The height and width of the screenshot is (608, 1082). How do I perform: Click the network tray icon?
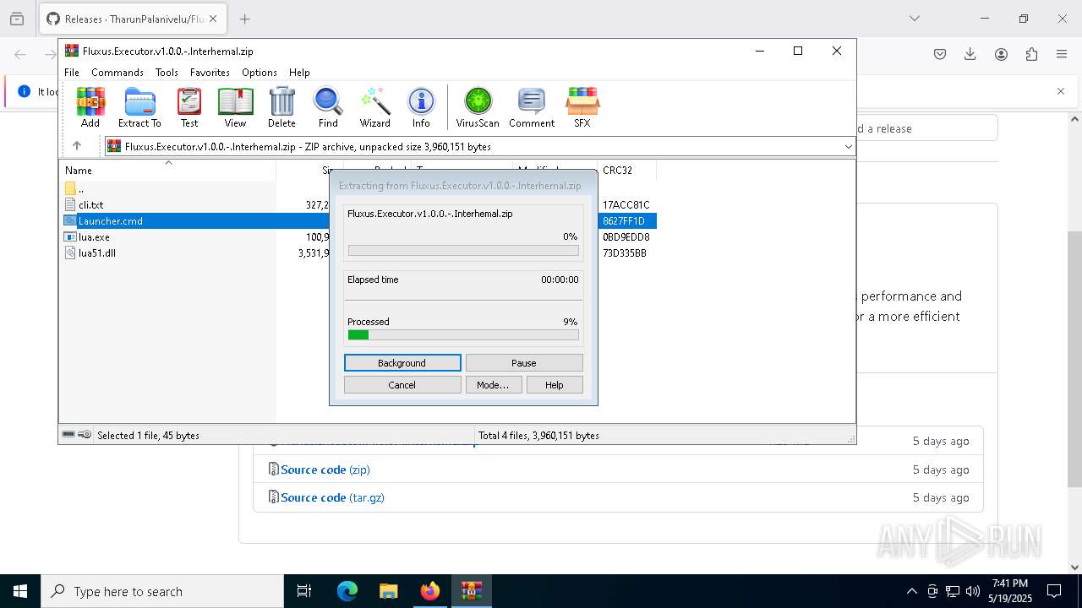pyautogui.click(x=953, y=591)
